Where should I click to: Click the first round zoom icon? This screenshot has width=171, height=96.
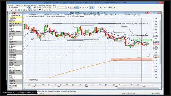(83, 7)
